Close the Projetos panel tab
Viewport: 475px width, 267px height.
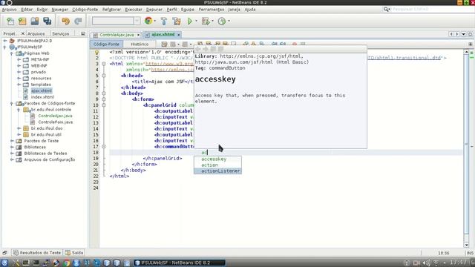coord(23,33)
